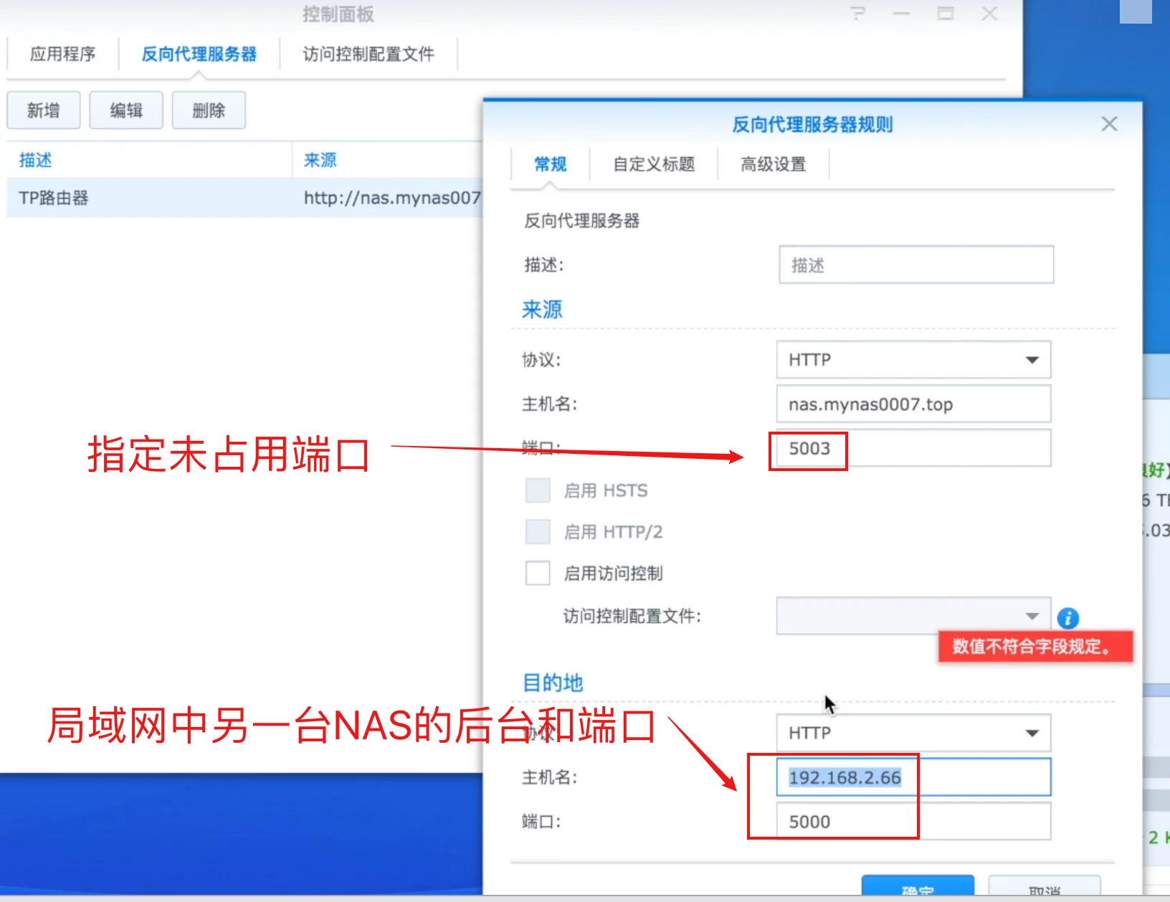Click the 描述 input field in the dialog
Viewport: 1170px width, 902px height.
(x=915, y=265)
